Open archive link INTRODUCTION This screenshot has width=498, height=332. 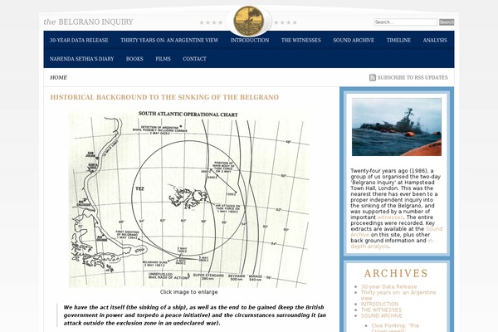pyautogui.click(x=379, y=304)
